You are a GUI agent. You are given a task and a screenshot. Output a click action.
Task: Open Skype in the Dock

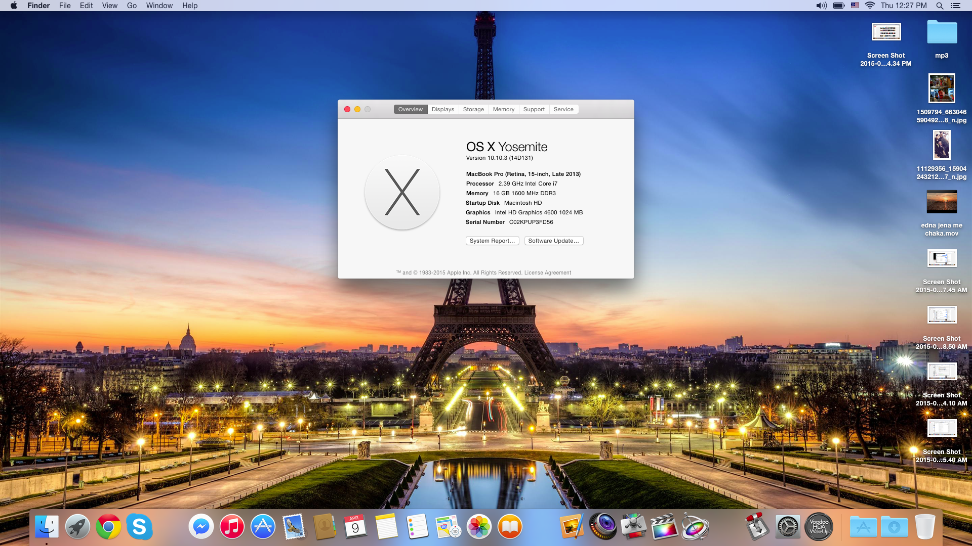point(139,527)
